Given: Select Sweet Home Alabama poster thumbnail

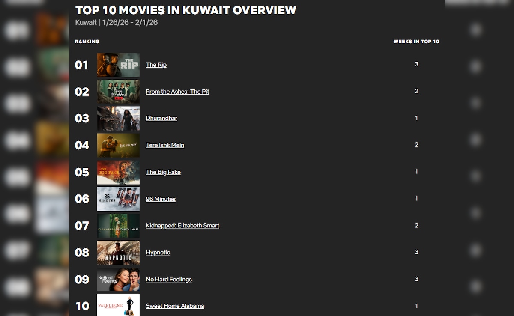Looking at the screenshot, I should pyautogui.click(x=118, y=305).
